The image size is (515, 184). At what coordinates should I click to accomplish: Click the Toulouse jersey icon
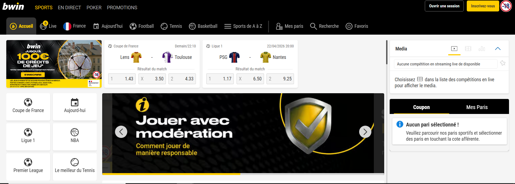tap(167, 57)
